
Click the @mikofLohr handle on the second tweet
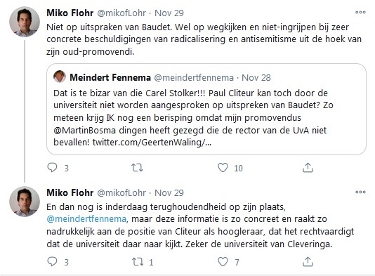(121, 192)
